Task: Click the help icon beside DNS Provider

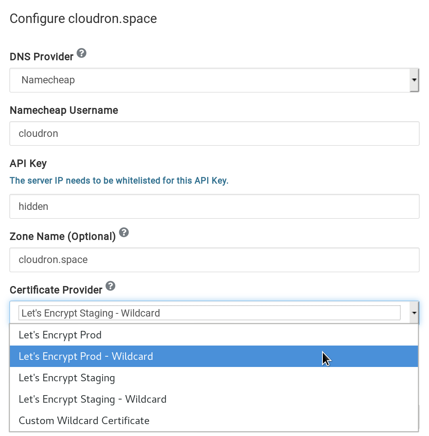Action: tap(82, 53)
